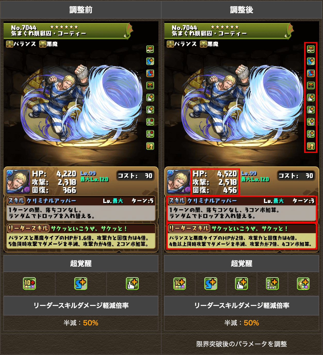Click the multicolor orbs-plus icon at right 超覚醒 end
This screenshot has width=323, height=355.
click(x=303, y=284)
